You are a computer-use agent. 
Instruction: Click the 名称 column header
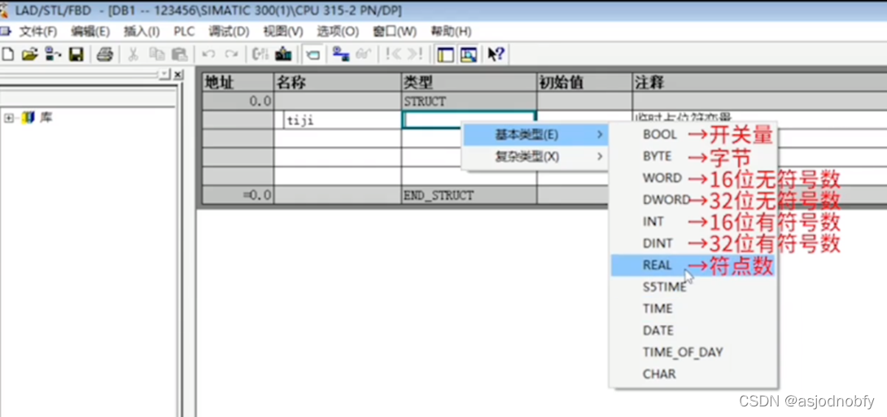coord(337,82)
